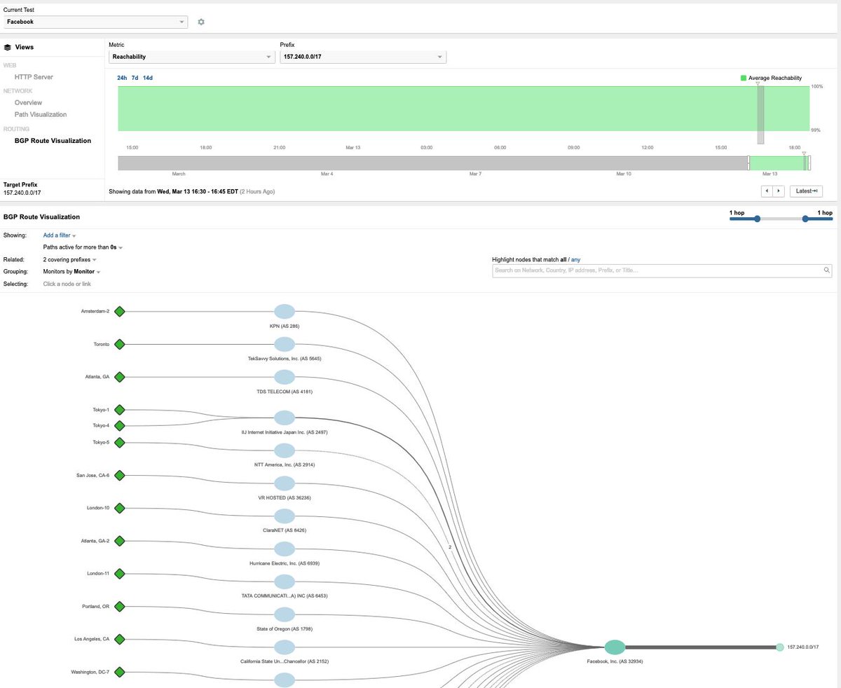Select the IIJ Internet Initiative Japan node
Viewport: 841px width, 688px height.
coord(284,418)
